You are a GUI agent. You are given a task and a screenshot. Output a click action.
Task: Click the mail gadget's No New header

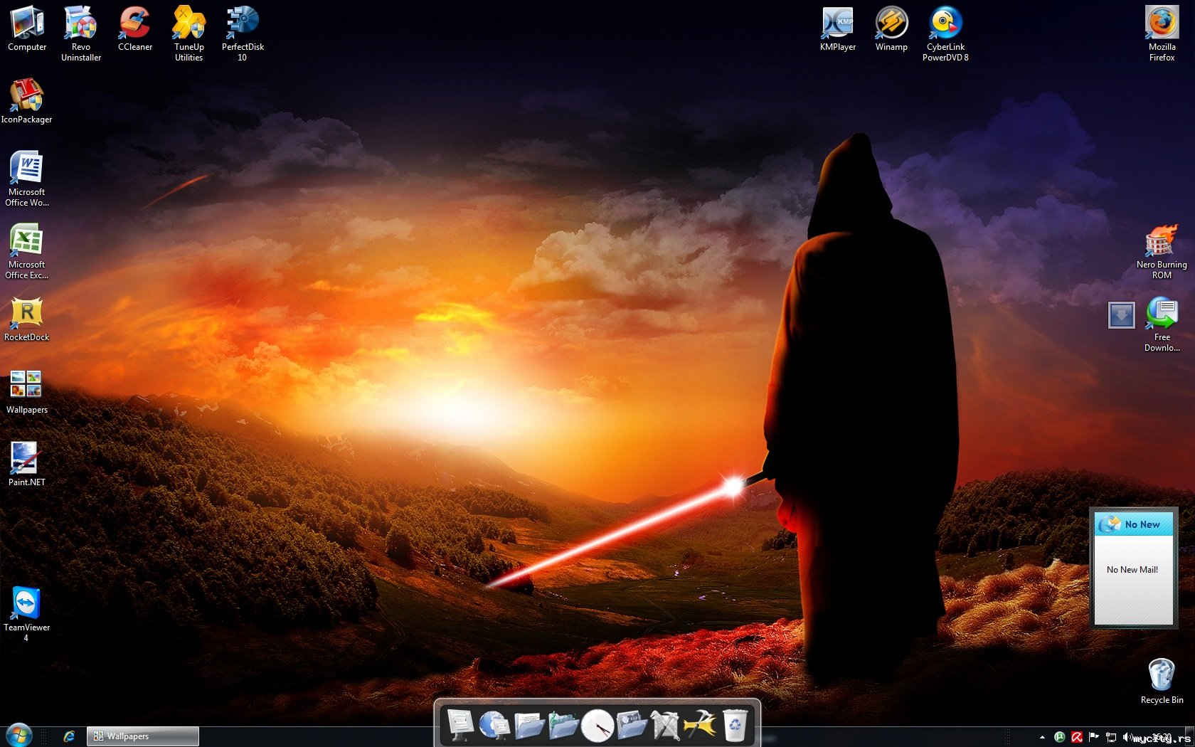coord(1134,524)
